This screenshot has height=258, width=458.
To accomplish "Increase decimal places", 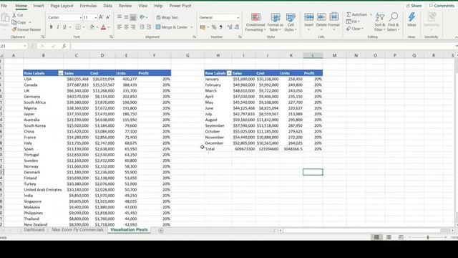I will [230, 27].
